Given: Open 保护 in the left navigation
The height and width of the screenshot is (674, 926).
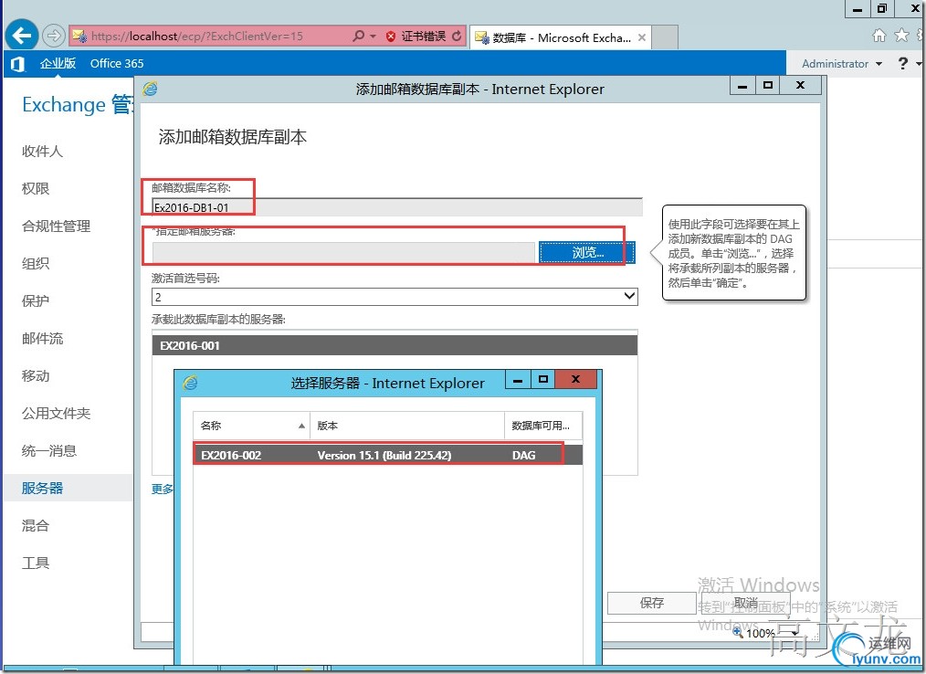Looking at the screenshot, I should [x=36, y=300].
